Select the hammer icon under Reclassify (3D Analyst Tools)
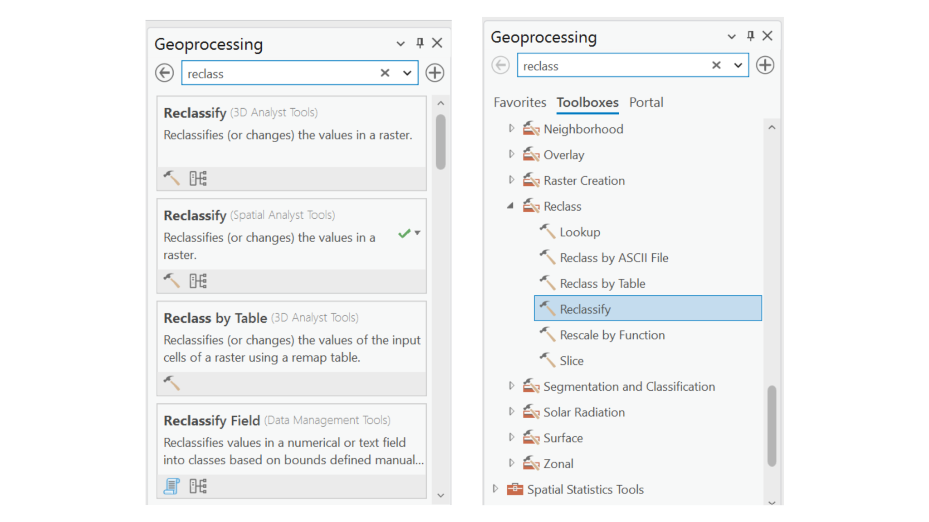The height and width of the screenshot is (522, 929). (x=171, y=179)
